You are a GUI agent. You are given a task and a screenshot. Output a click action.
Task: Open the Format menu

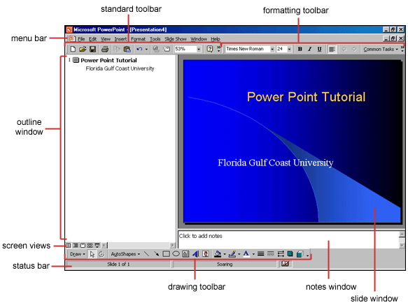(x=138, y=39)
